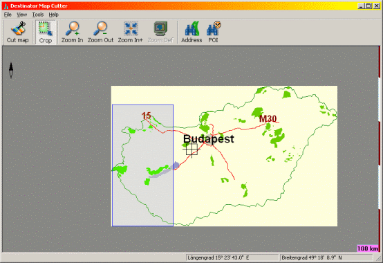Click the north compass arrow on map
This screenshot has height=263, width=383.
click(x=11, y=71)
